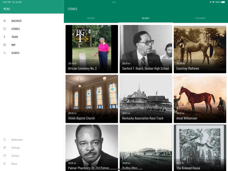
Task: Open the Ansel Williamson story card
Action: tap(200, 99)
